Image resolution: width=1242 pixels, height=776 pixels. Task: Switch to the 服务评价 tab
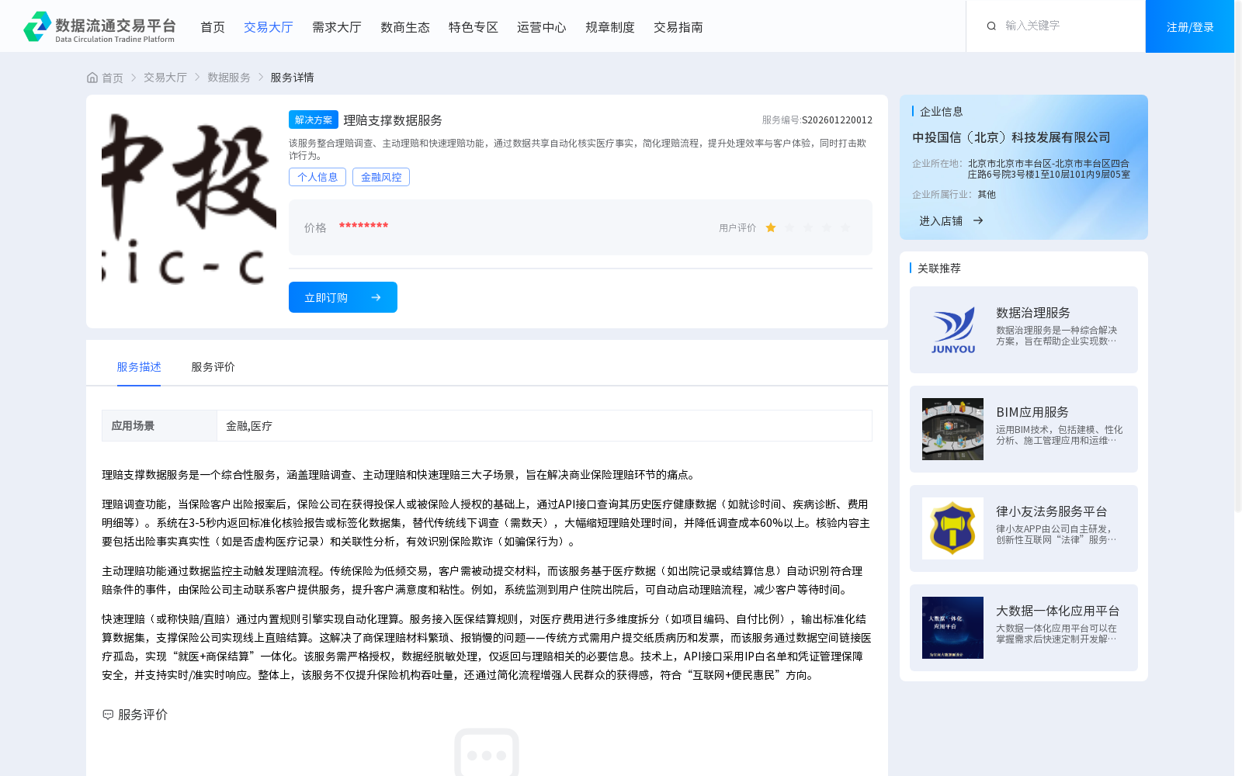coord(213,367)
